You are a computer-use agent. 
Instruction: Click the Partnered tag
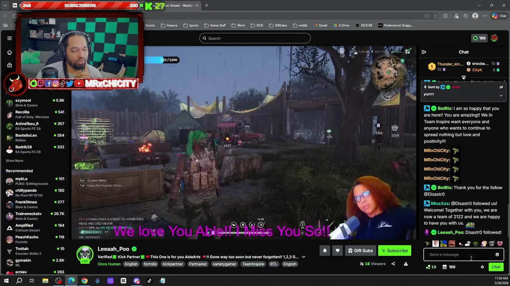198,264
